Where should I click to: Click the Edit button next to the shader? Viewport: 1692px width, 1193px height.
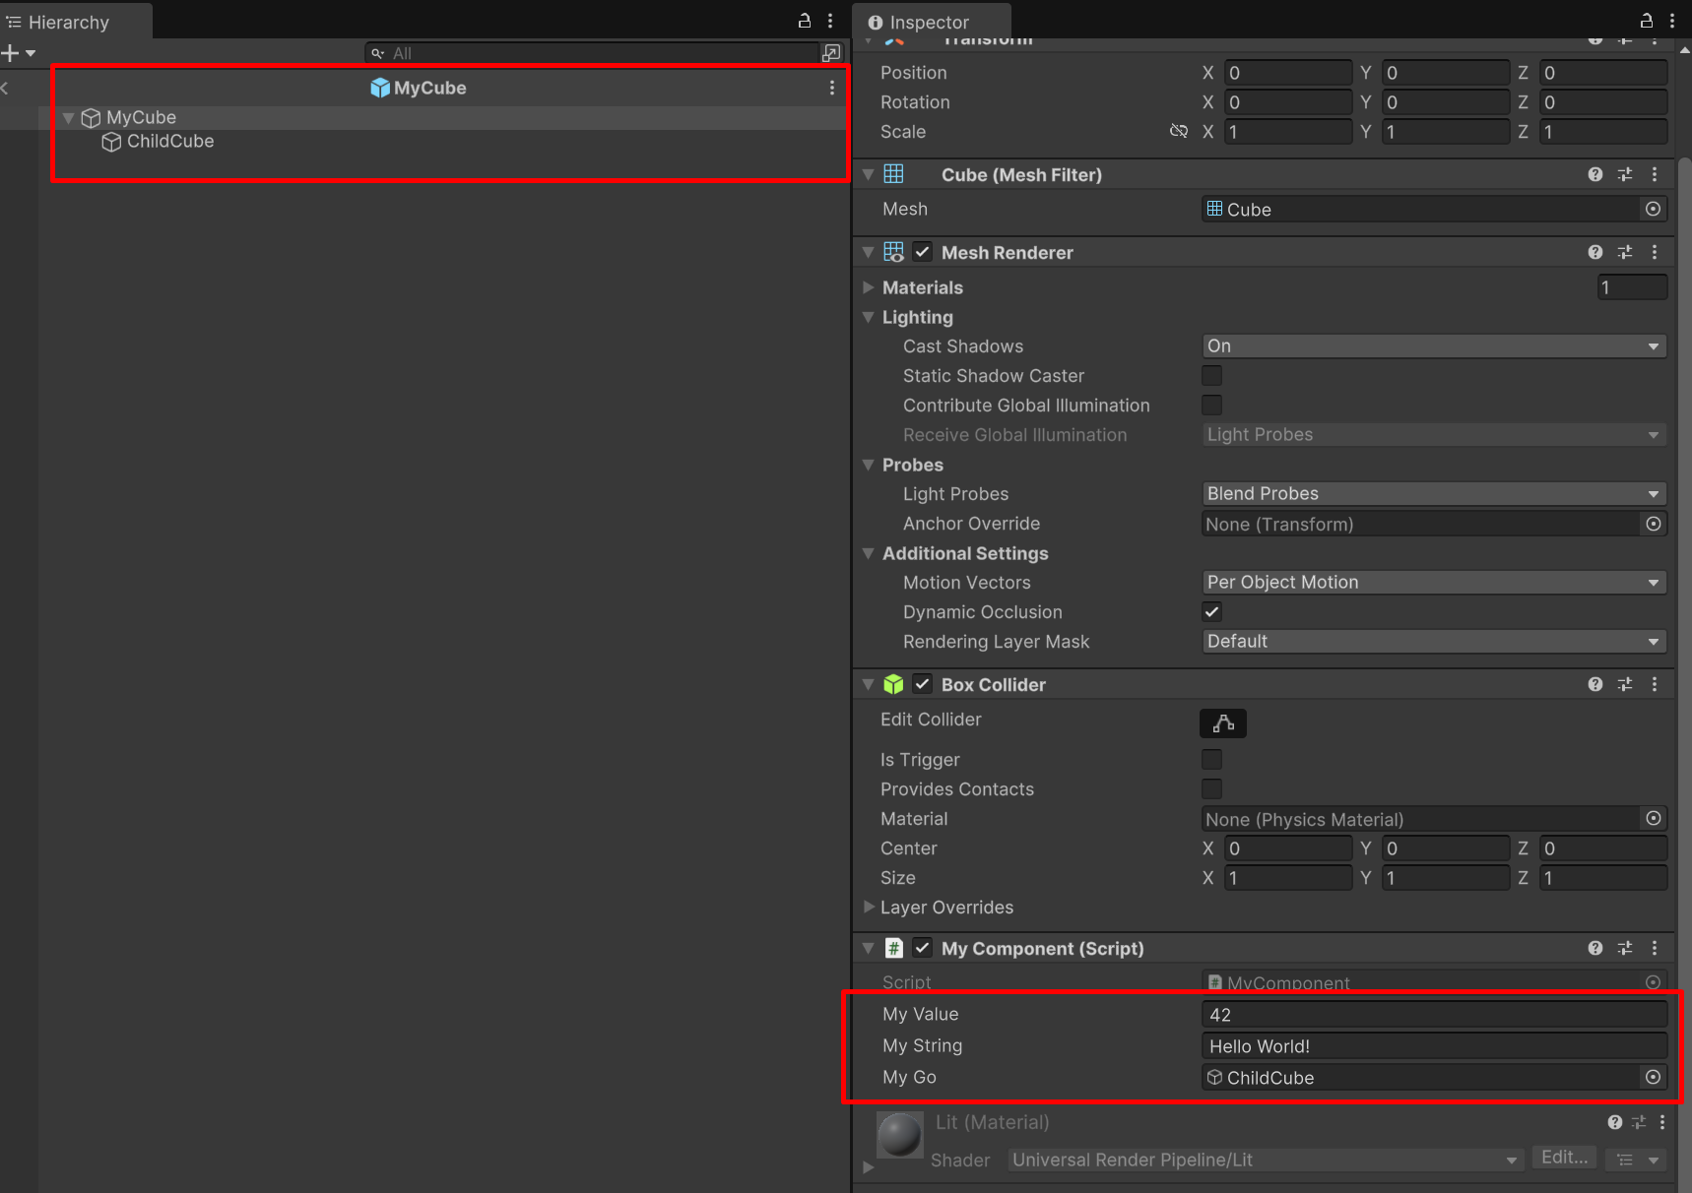(x=1564, y=1157)
